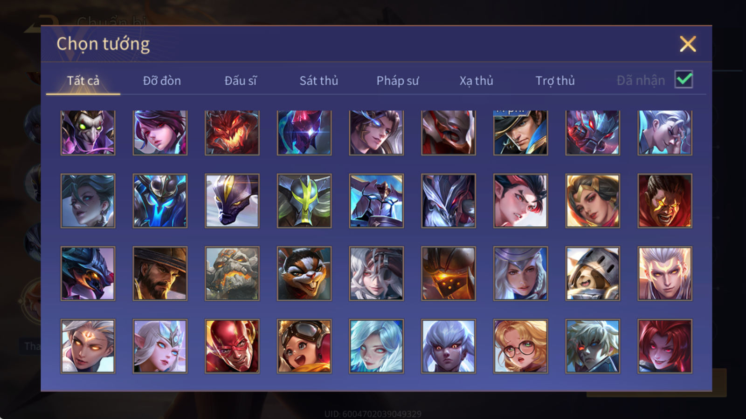Select the hamster in knight helmet
746x419 pixels.
tap(593, 273)
